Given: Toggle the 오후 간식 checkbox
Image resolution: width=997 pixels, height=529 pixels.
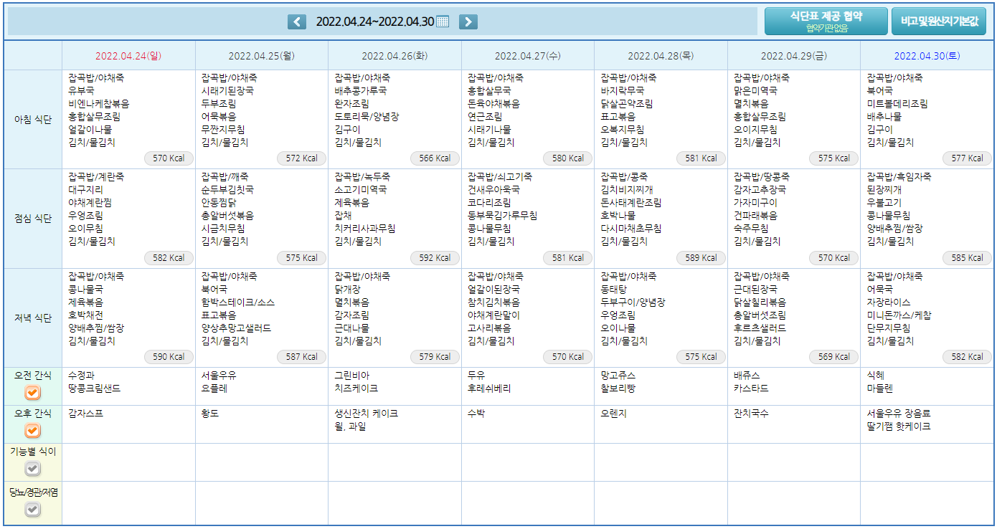Looking at the screenshot, I should click(33, 431).
